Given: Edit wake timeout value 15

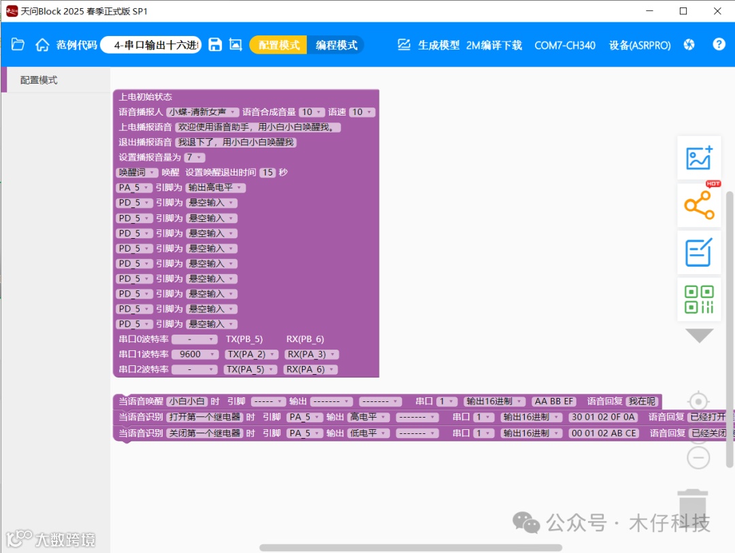Looking at the screenshot, I should tap(267, 173).
